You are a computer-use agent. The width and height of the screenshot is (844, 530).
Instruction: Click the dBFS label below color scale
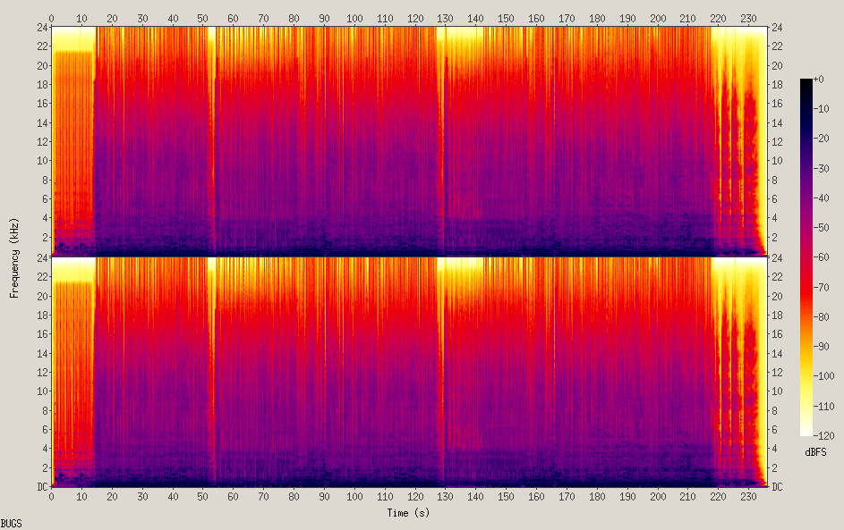coord(815,452)
